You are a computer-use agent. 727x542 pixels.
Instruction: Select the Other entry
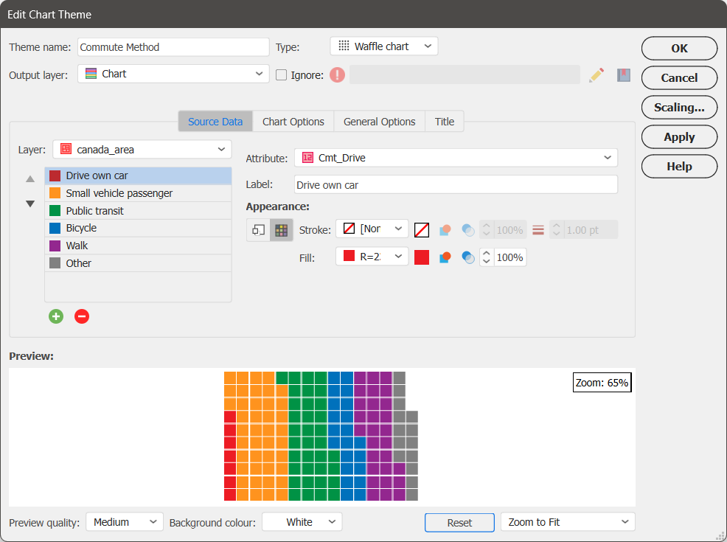[x=138, y=263]
